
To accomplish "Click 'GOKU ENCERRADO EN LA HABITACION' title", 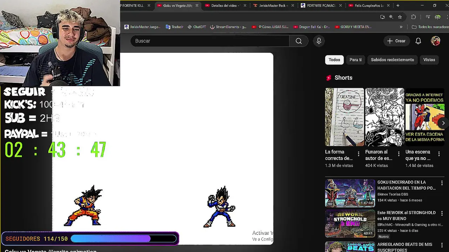I will tap(407, 185).
